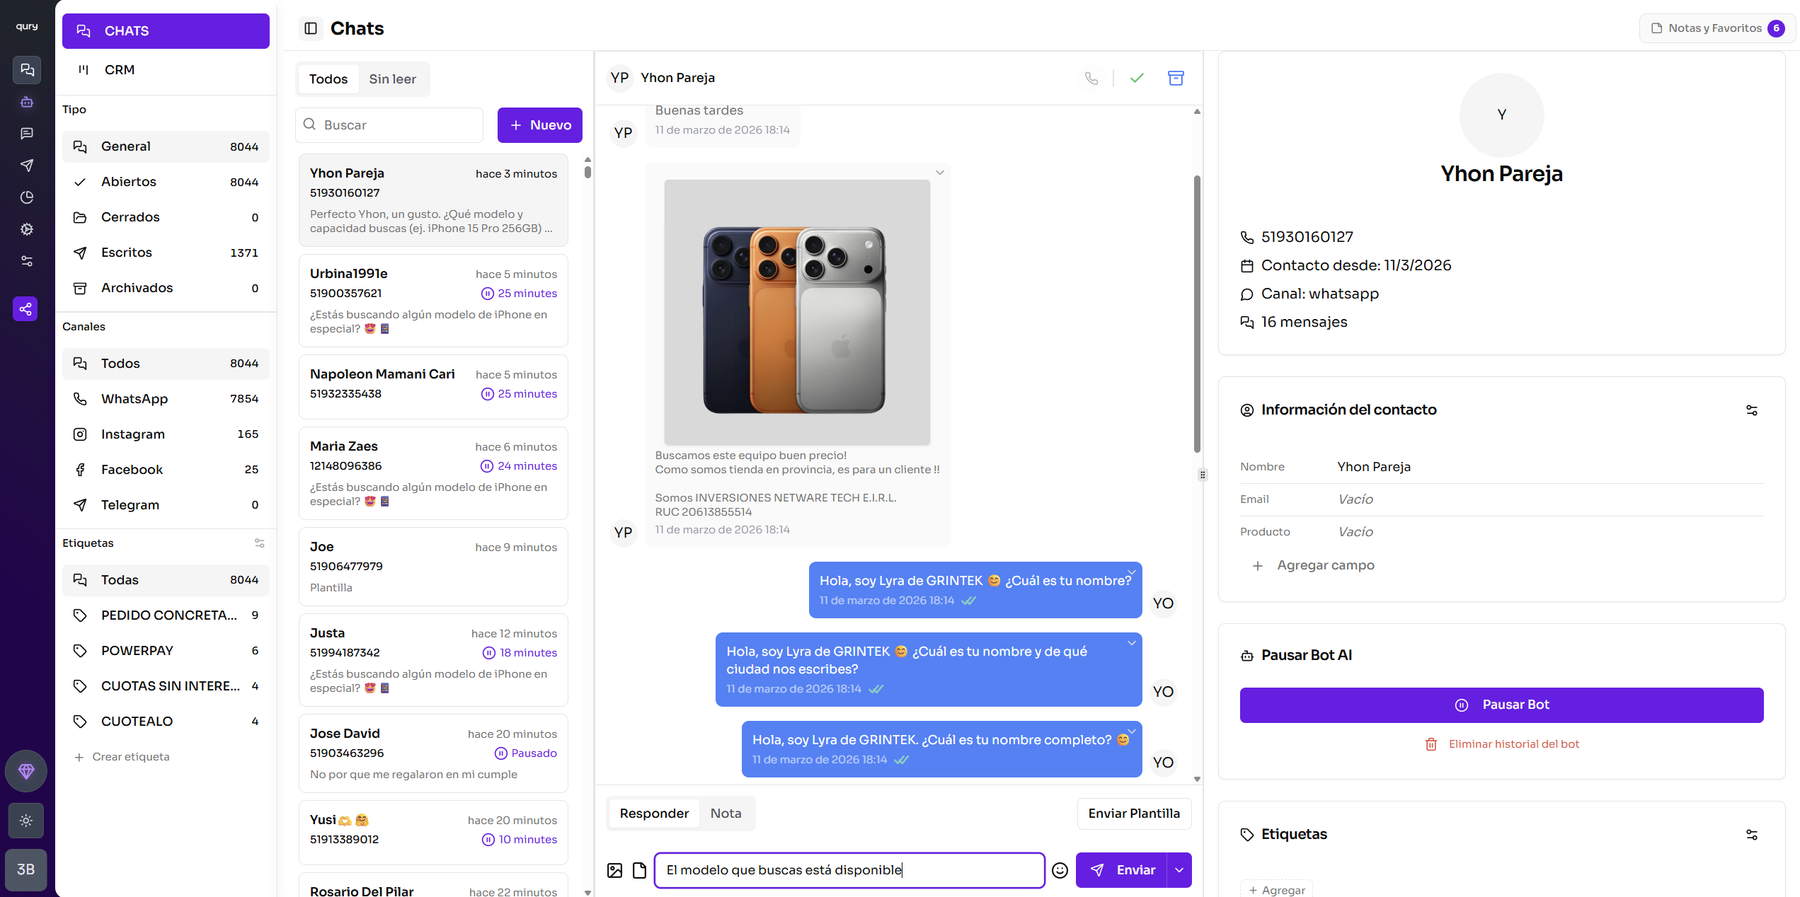
Task: Attach a file using the document icon
Action: 639,870
